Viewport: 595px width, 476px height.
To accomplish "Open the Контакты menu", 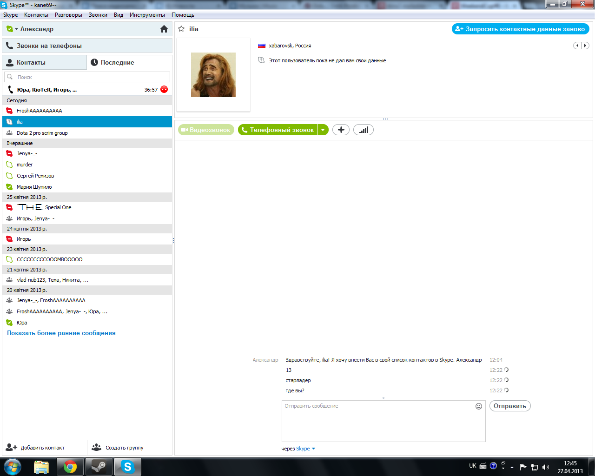I will click(x=36, y=15).
